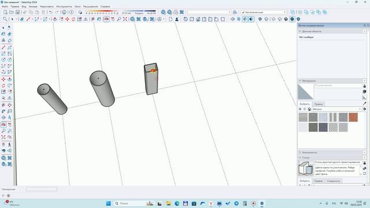Image resolution: width=370 pixels, height=208 pixels.
Task: Open arrow dropdown next to Select tool
Action: pyautogui.click(x=17, y=19)
